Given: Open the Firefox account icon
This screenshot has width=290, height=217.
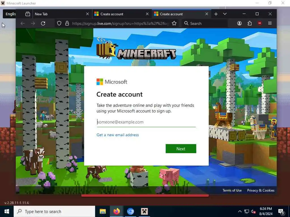Looking at the screenshot, I should click(239, 23).
